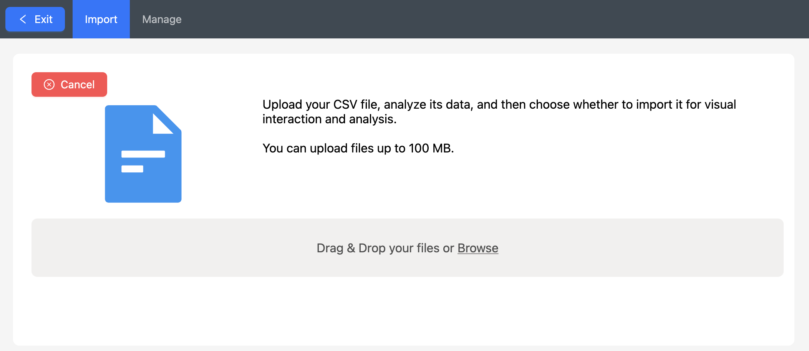809x351 pixels.
Task: Click the blank white card area below the drop zone
Action: pos(403,311)
